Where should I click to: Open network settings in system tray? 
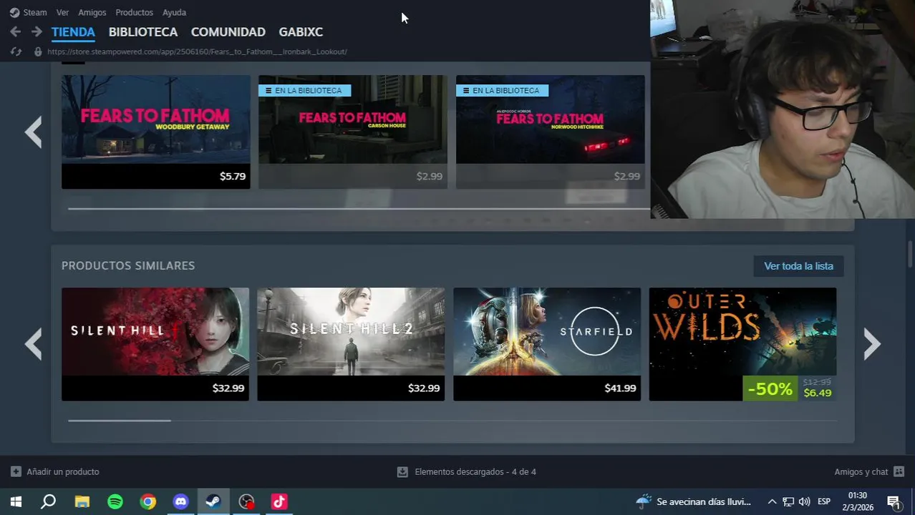coord(788,501)
